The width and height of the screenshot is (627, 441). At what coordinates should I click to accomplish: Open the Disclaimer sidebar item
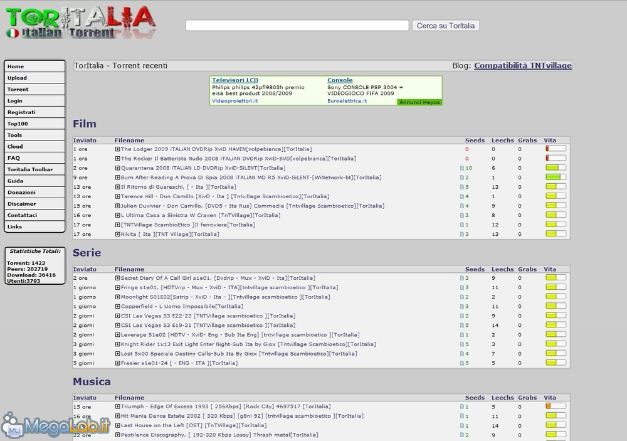(34, 204)
